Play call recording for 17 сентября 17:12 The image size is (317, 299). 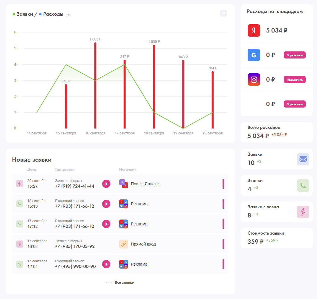[x=106, y=224]
